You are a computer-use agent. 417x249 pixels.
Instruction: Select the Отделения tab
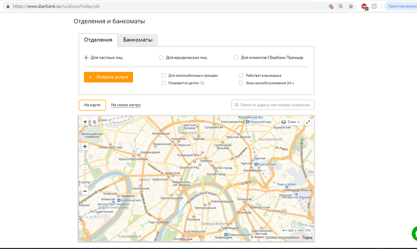[x=98, y=40]
